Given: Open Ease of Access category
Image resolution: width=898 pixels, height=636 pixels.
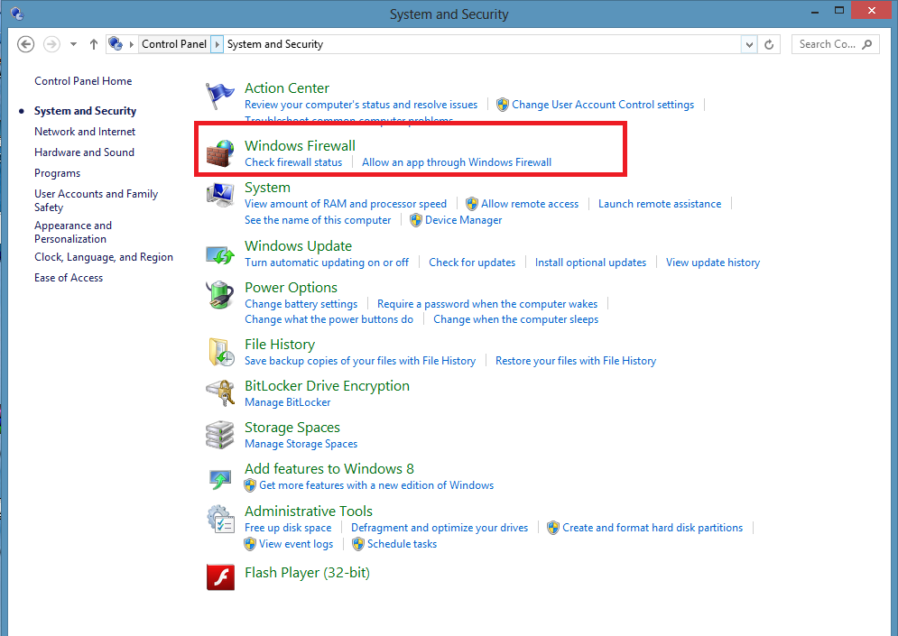Looking at the screenshot, I should (x=69, y=278).
